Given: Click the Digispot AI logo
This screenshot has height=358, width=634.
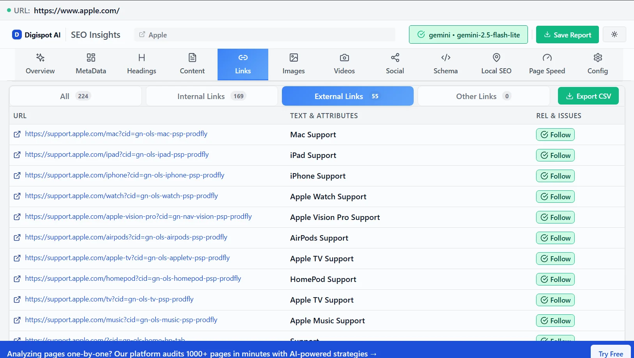Looking at the screenshot, I should pos(37,34).
